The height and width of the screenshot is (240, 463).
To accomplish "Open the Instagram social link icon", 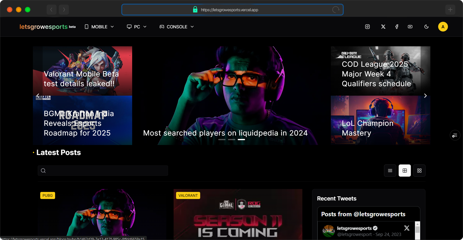I will 367,27.
